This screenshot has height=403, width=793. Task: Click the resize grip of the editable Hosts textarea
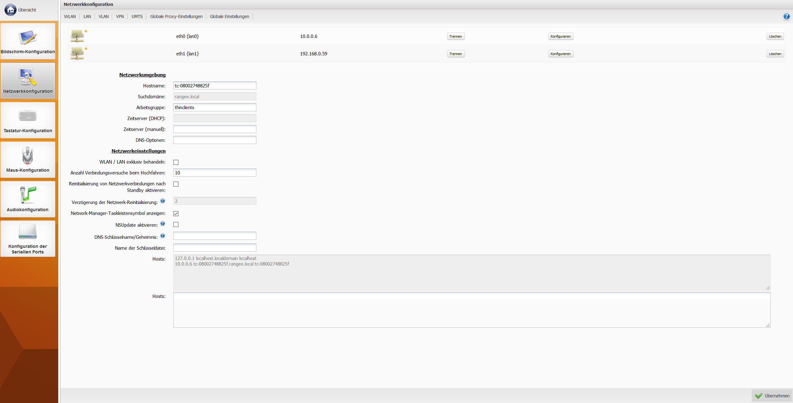(768, 325)
